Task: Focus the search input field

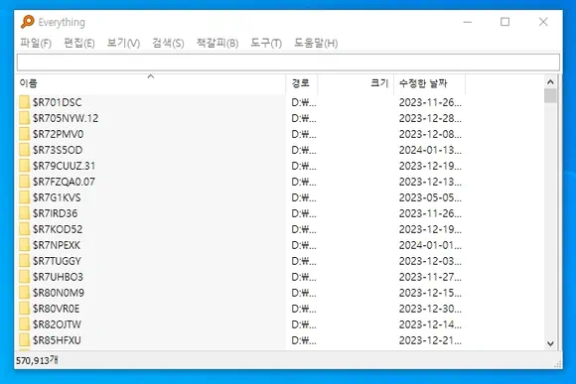Action: 288,63
